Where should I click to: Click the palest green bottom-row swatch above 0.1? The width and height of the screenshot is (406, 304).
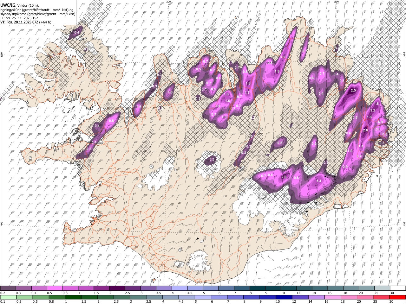pos(8,297)
